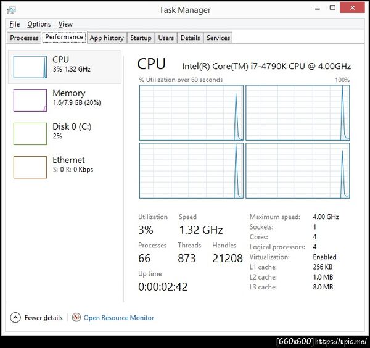Click the bottom-right CPU core graph
The width and height of the screenshot is (370, 348).
click(298, 171)
